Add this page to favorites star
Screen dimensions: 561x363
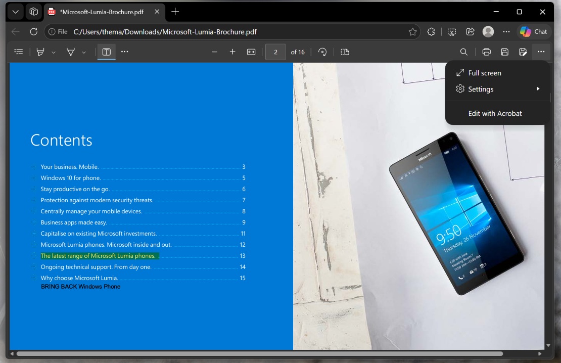[x=412, y=31]
